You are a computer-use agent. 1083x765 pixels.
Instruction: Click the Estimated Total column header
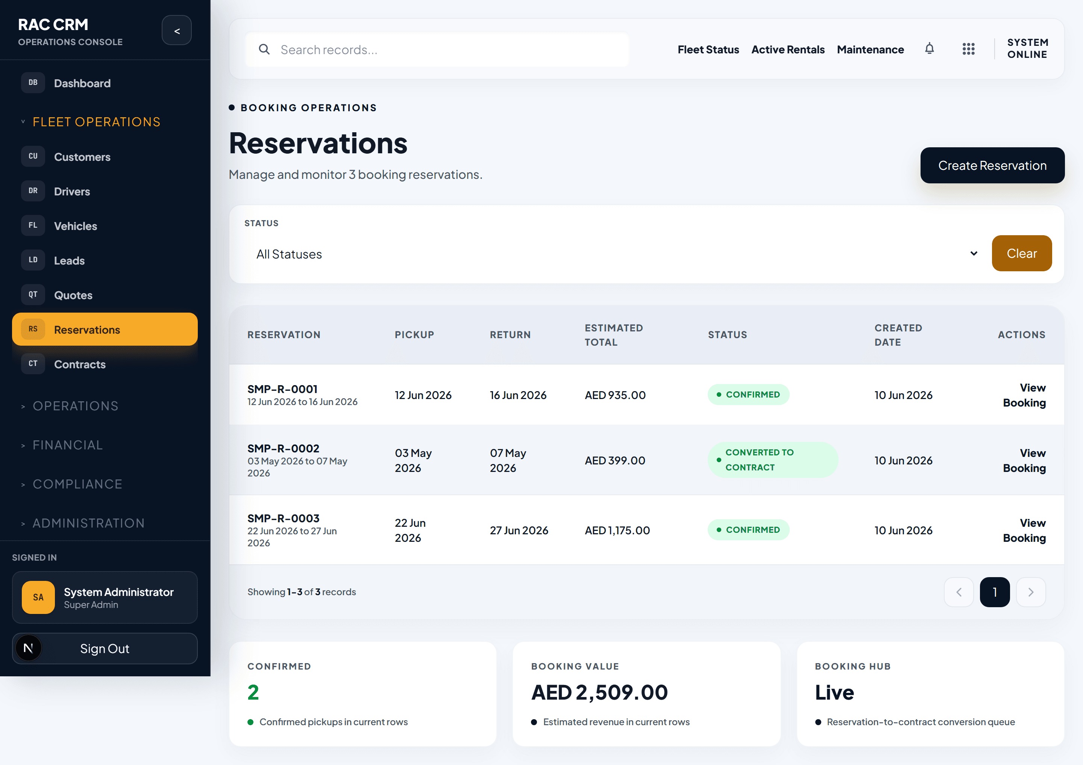pyautogui.click(x=614, y=335)
